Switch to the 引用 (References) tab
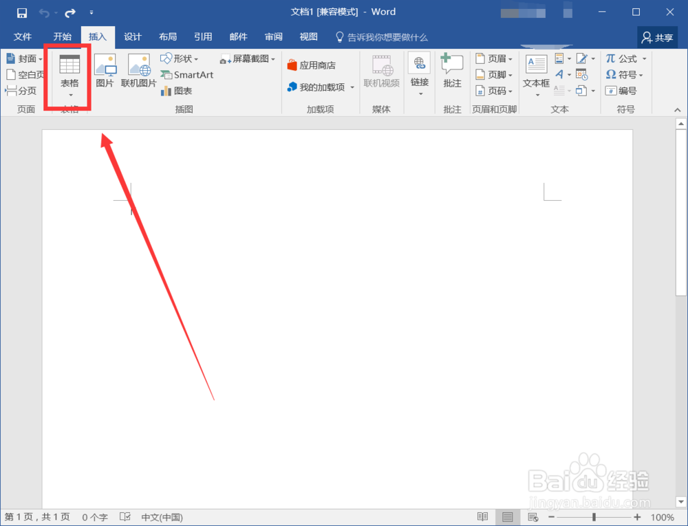 pyautogui.click(x=203, y=37)
